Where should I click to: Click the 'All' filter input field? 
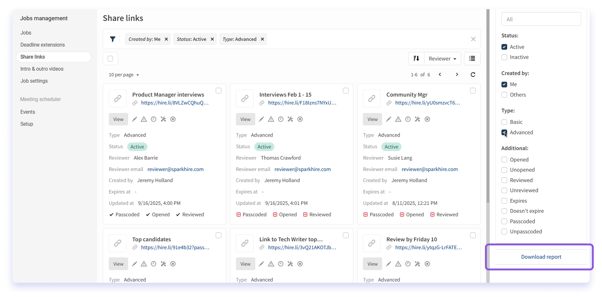tap(541, 19)
